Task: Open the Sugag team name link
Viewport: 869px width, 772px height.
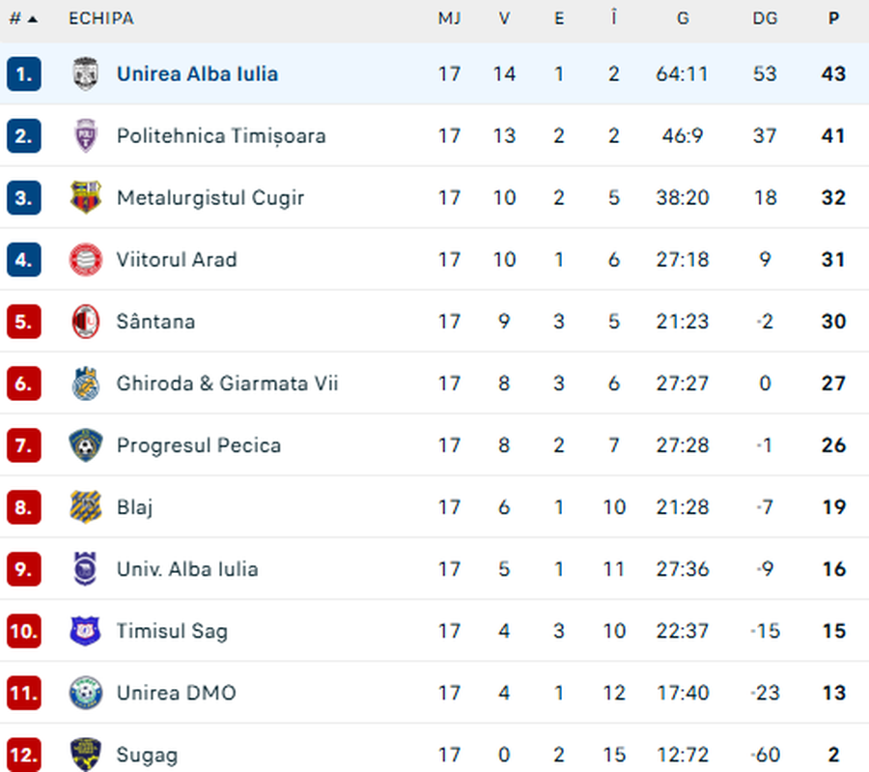Action: (147, 755)
